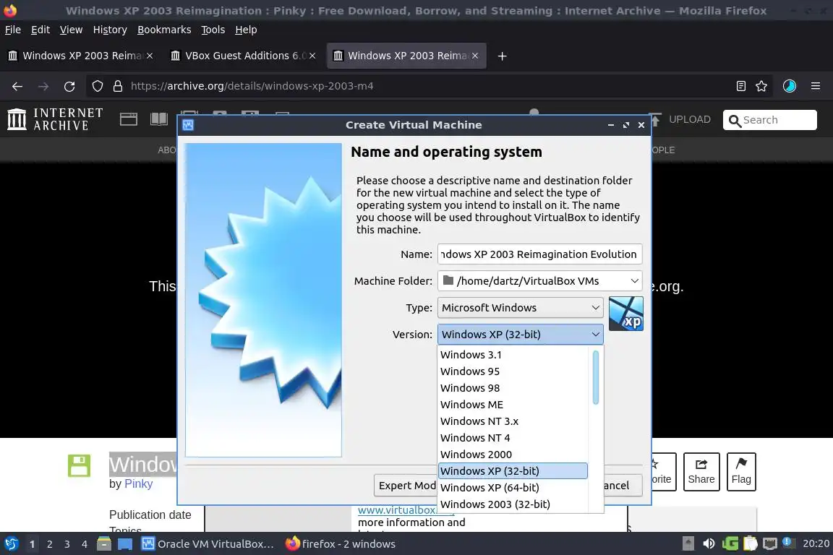Select Windows 3.1 from version list

pyautogui.click(x=513, y=355)
